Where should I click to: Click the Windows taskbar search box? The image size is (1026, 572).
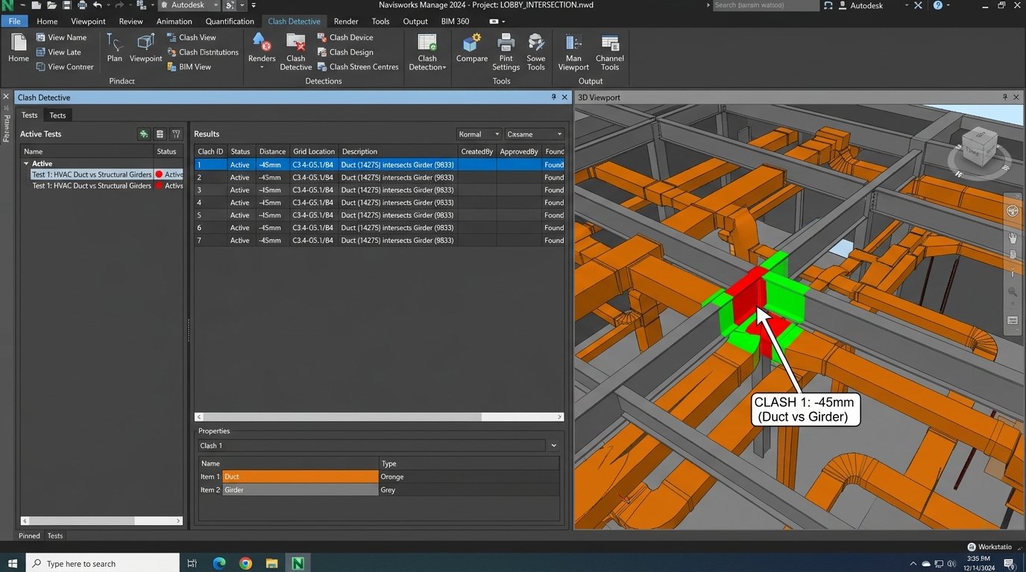coord(103,563)
